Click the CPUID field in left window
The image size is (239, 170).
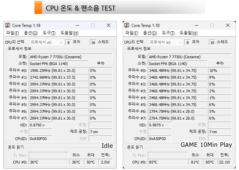(x=40, y=139)
